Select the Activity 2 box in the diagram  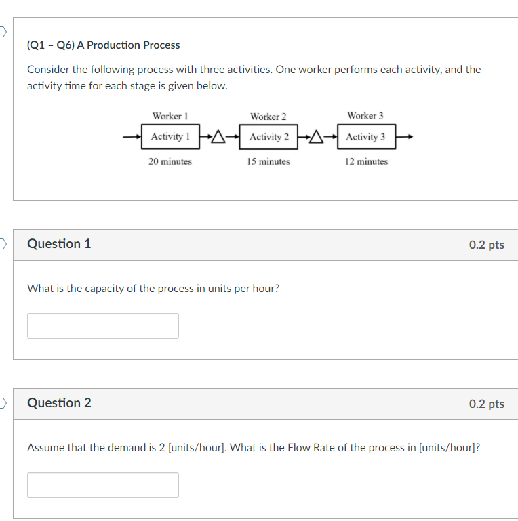point(268,137)
